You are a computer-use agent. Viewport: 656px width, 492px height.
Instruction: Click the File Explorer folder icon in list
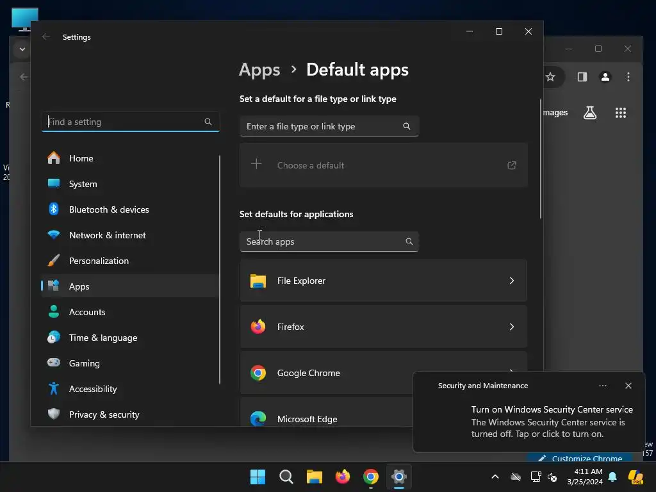pos(258,281)
